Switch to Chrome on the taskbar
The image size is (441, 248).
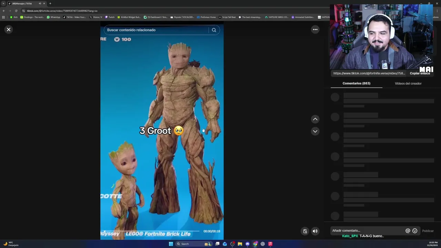pos(255,244)
